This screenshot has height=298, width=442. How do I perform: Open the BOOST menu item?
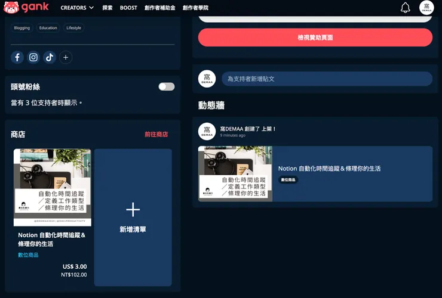pyautogui.click(x=128, y=8)
